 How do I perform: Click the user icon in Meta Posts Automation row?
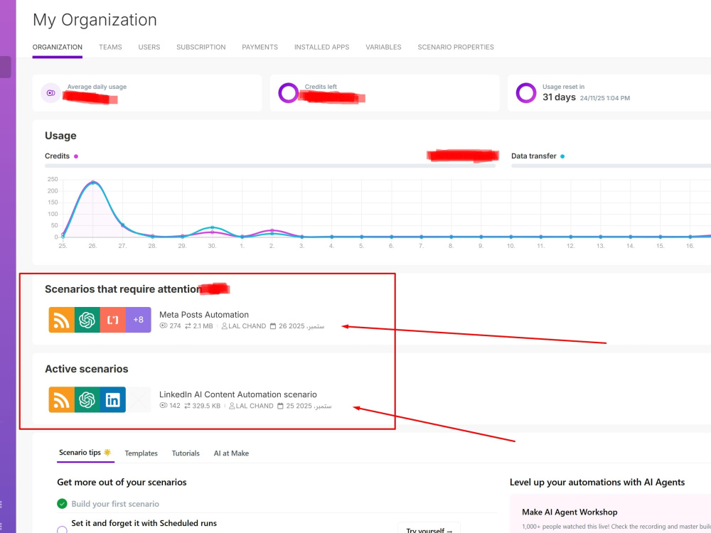(224, 326)
